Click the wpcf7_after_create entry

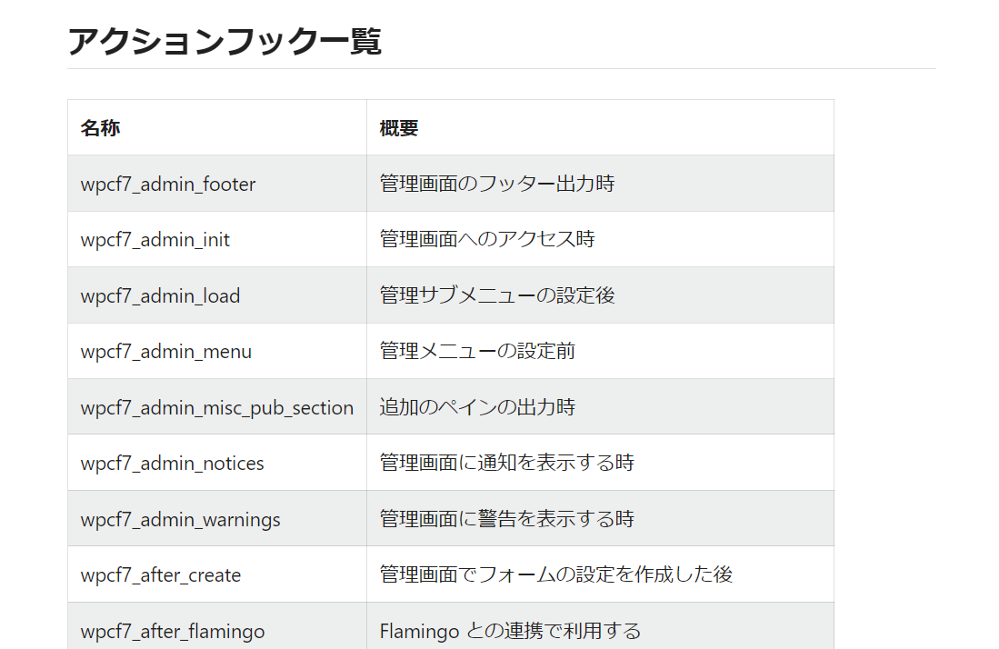coord(161,575)
